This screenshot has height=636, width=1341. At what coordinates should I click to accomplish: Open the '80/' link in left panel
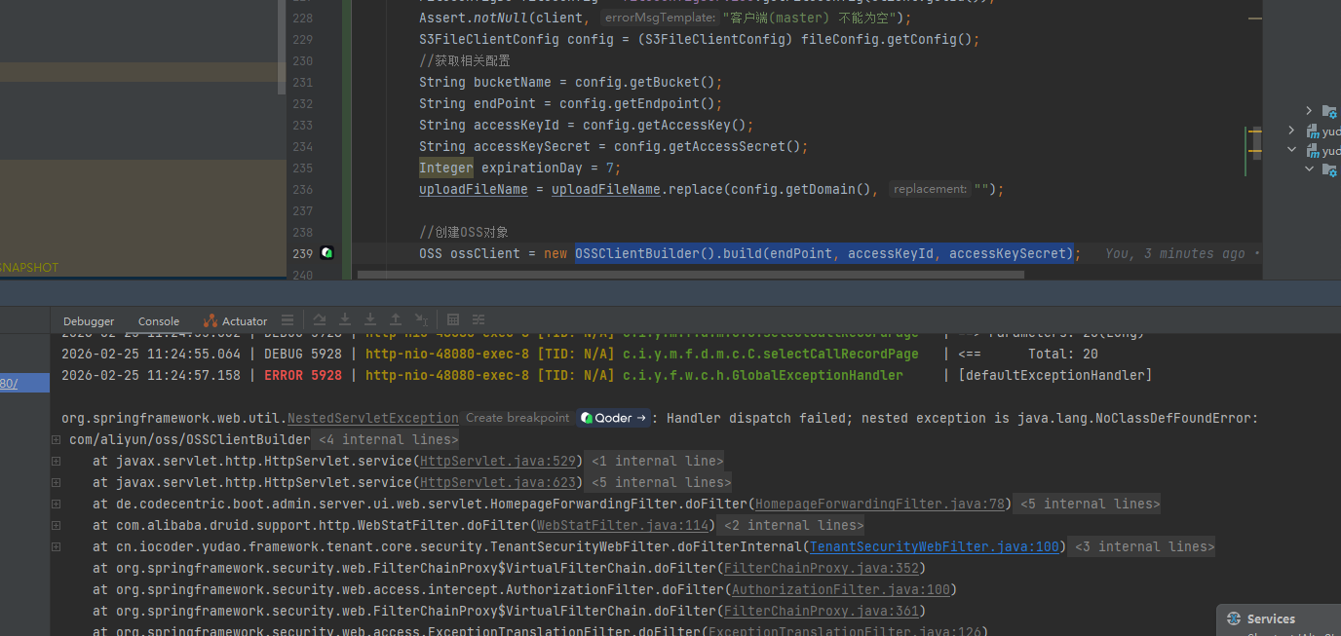point(9,383)
